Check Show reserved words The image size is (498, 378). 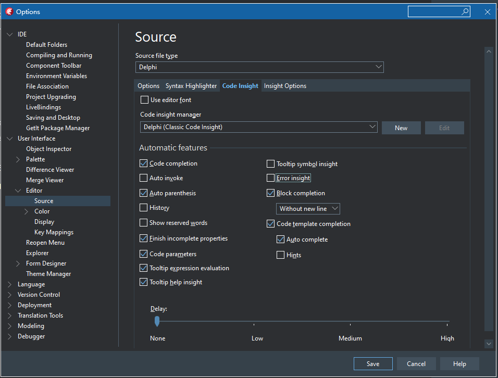click(144, 223)
